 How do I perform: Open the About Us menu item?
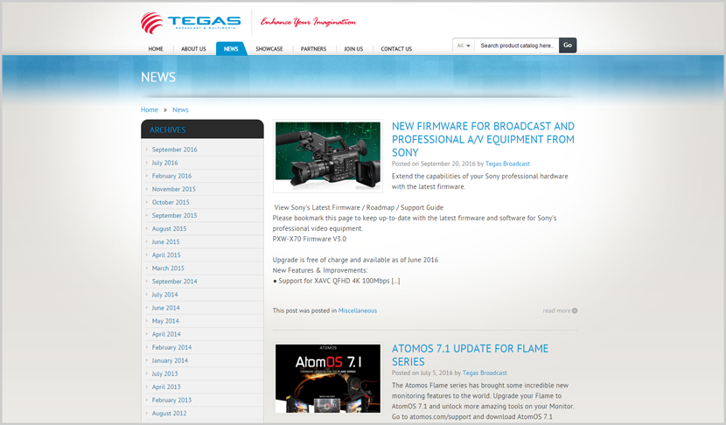pyautogui.click(x=193, y=49)
